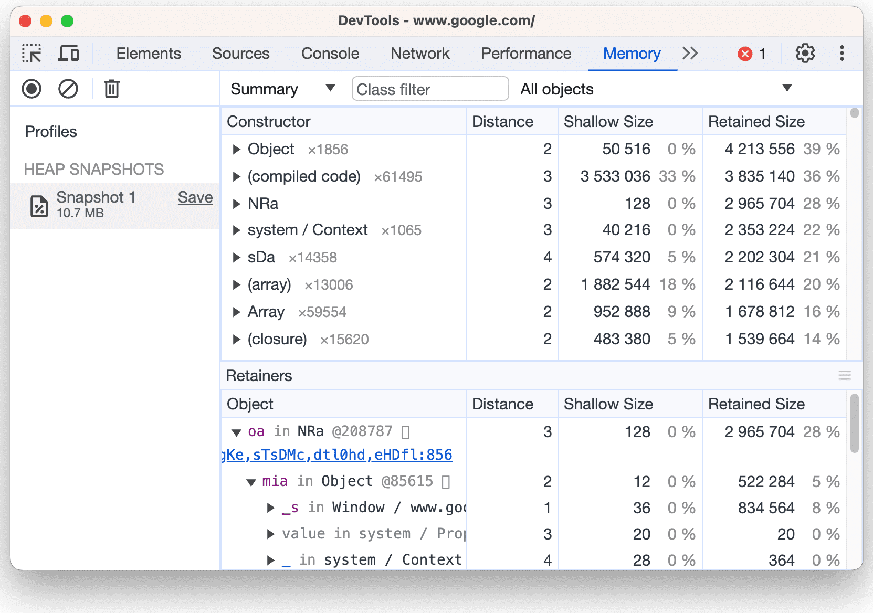Expand the NRa constructor row
Viewport: 873px width, 613px height.
[236, 204]
